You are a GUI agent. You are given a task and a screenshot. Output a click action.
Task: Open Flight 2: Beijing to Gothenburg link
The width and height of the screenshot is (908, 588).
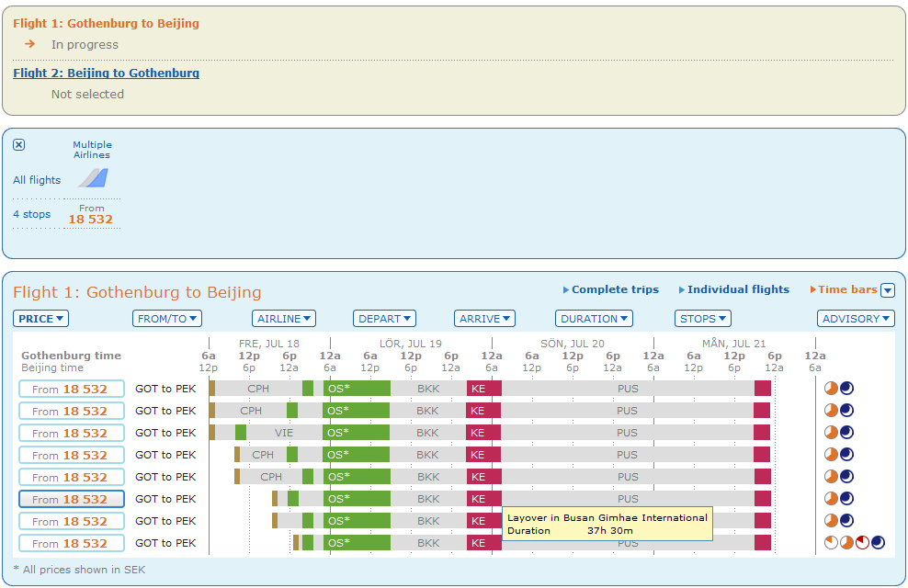click(x=106, y=73)
